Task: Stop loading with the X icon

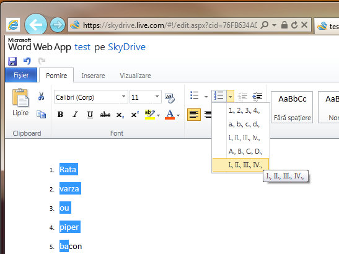Action: [304, 25]
